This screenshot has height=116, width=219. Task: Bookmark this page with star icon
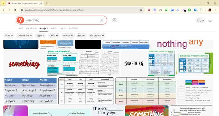pos(141,10)
